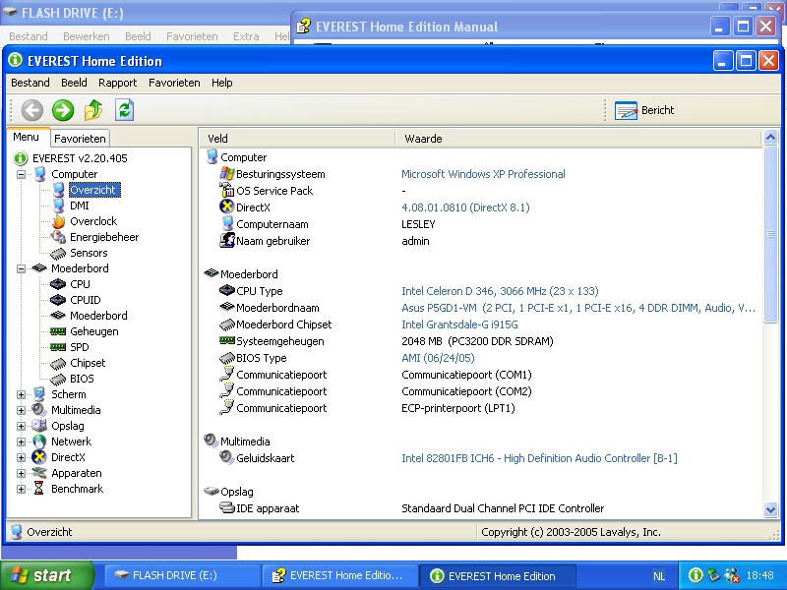
Task: Click the NL language indicator
Action: click(x=659, y=576)
